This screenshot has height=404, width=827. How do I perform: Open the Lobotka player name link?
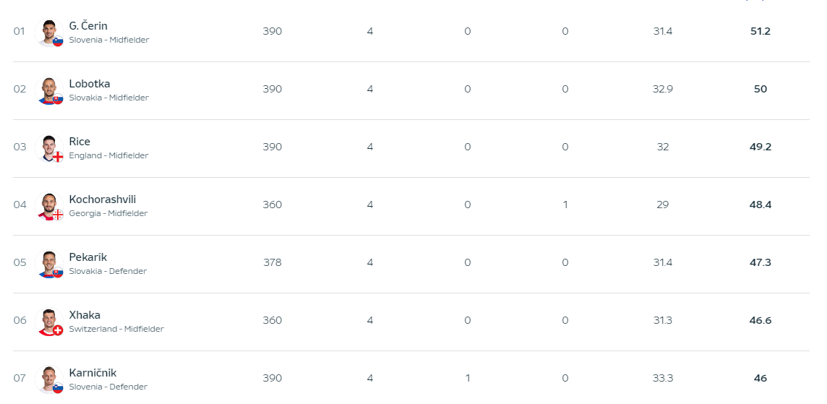[x=90, y=84]
